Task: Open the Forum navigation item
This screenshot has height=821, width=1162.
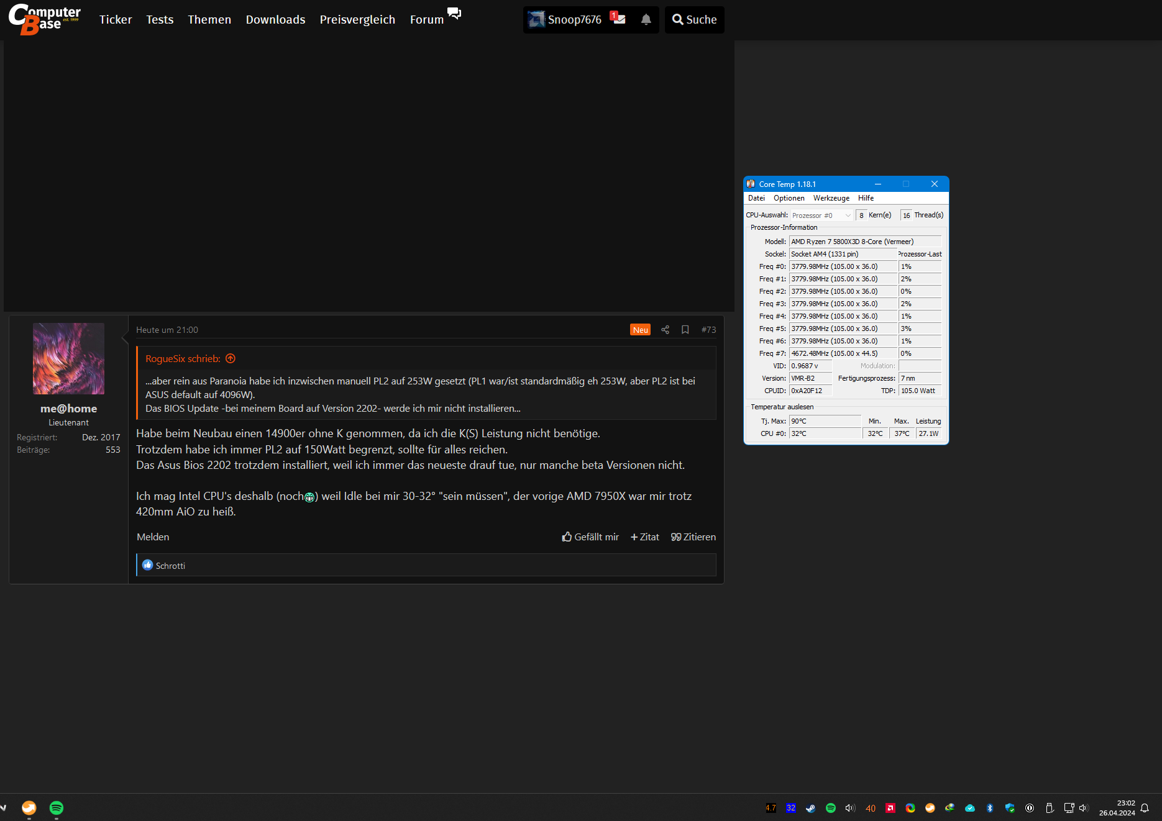Action: [427, 20]
